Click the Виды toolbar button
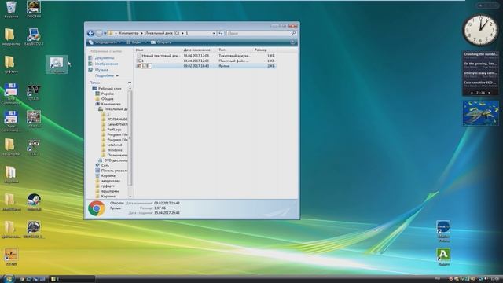Screen dimensions: 503x283 pos(134,42)
